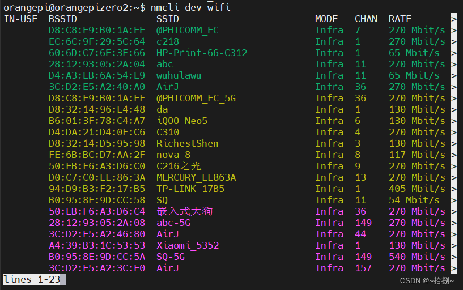Click the HP-Print-66-C312 SSID
This screenshot has height=290, width=463.
click(x=202, y=53)
